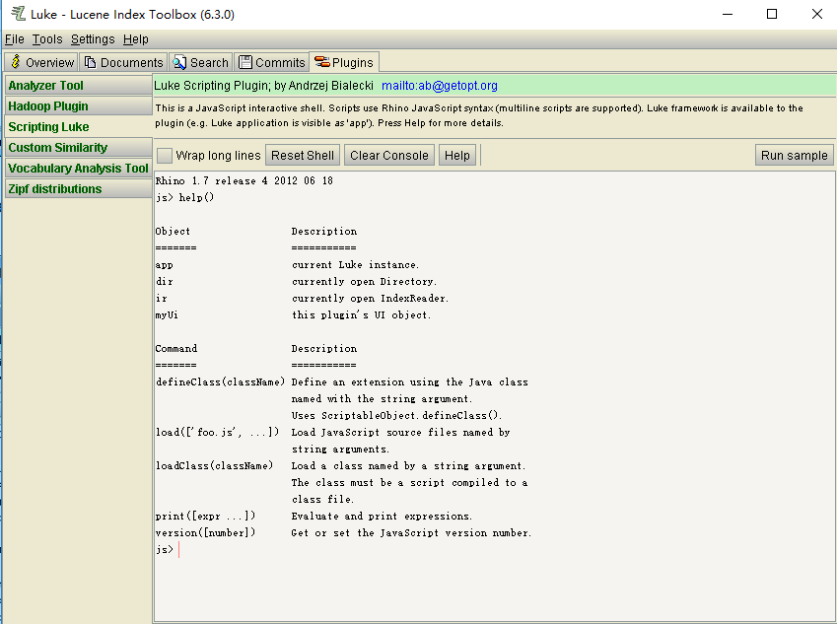
Task: Select Analyzer Tool plugin in sidebar
Action: pyautogui.click(x=79, y=86)
